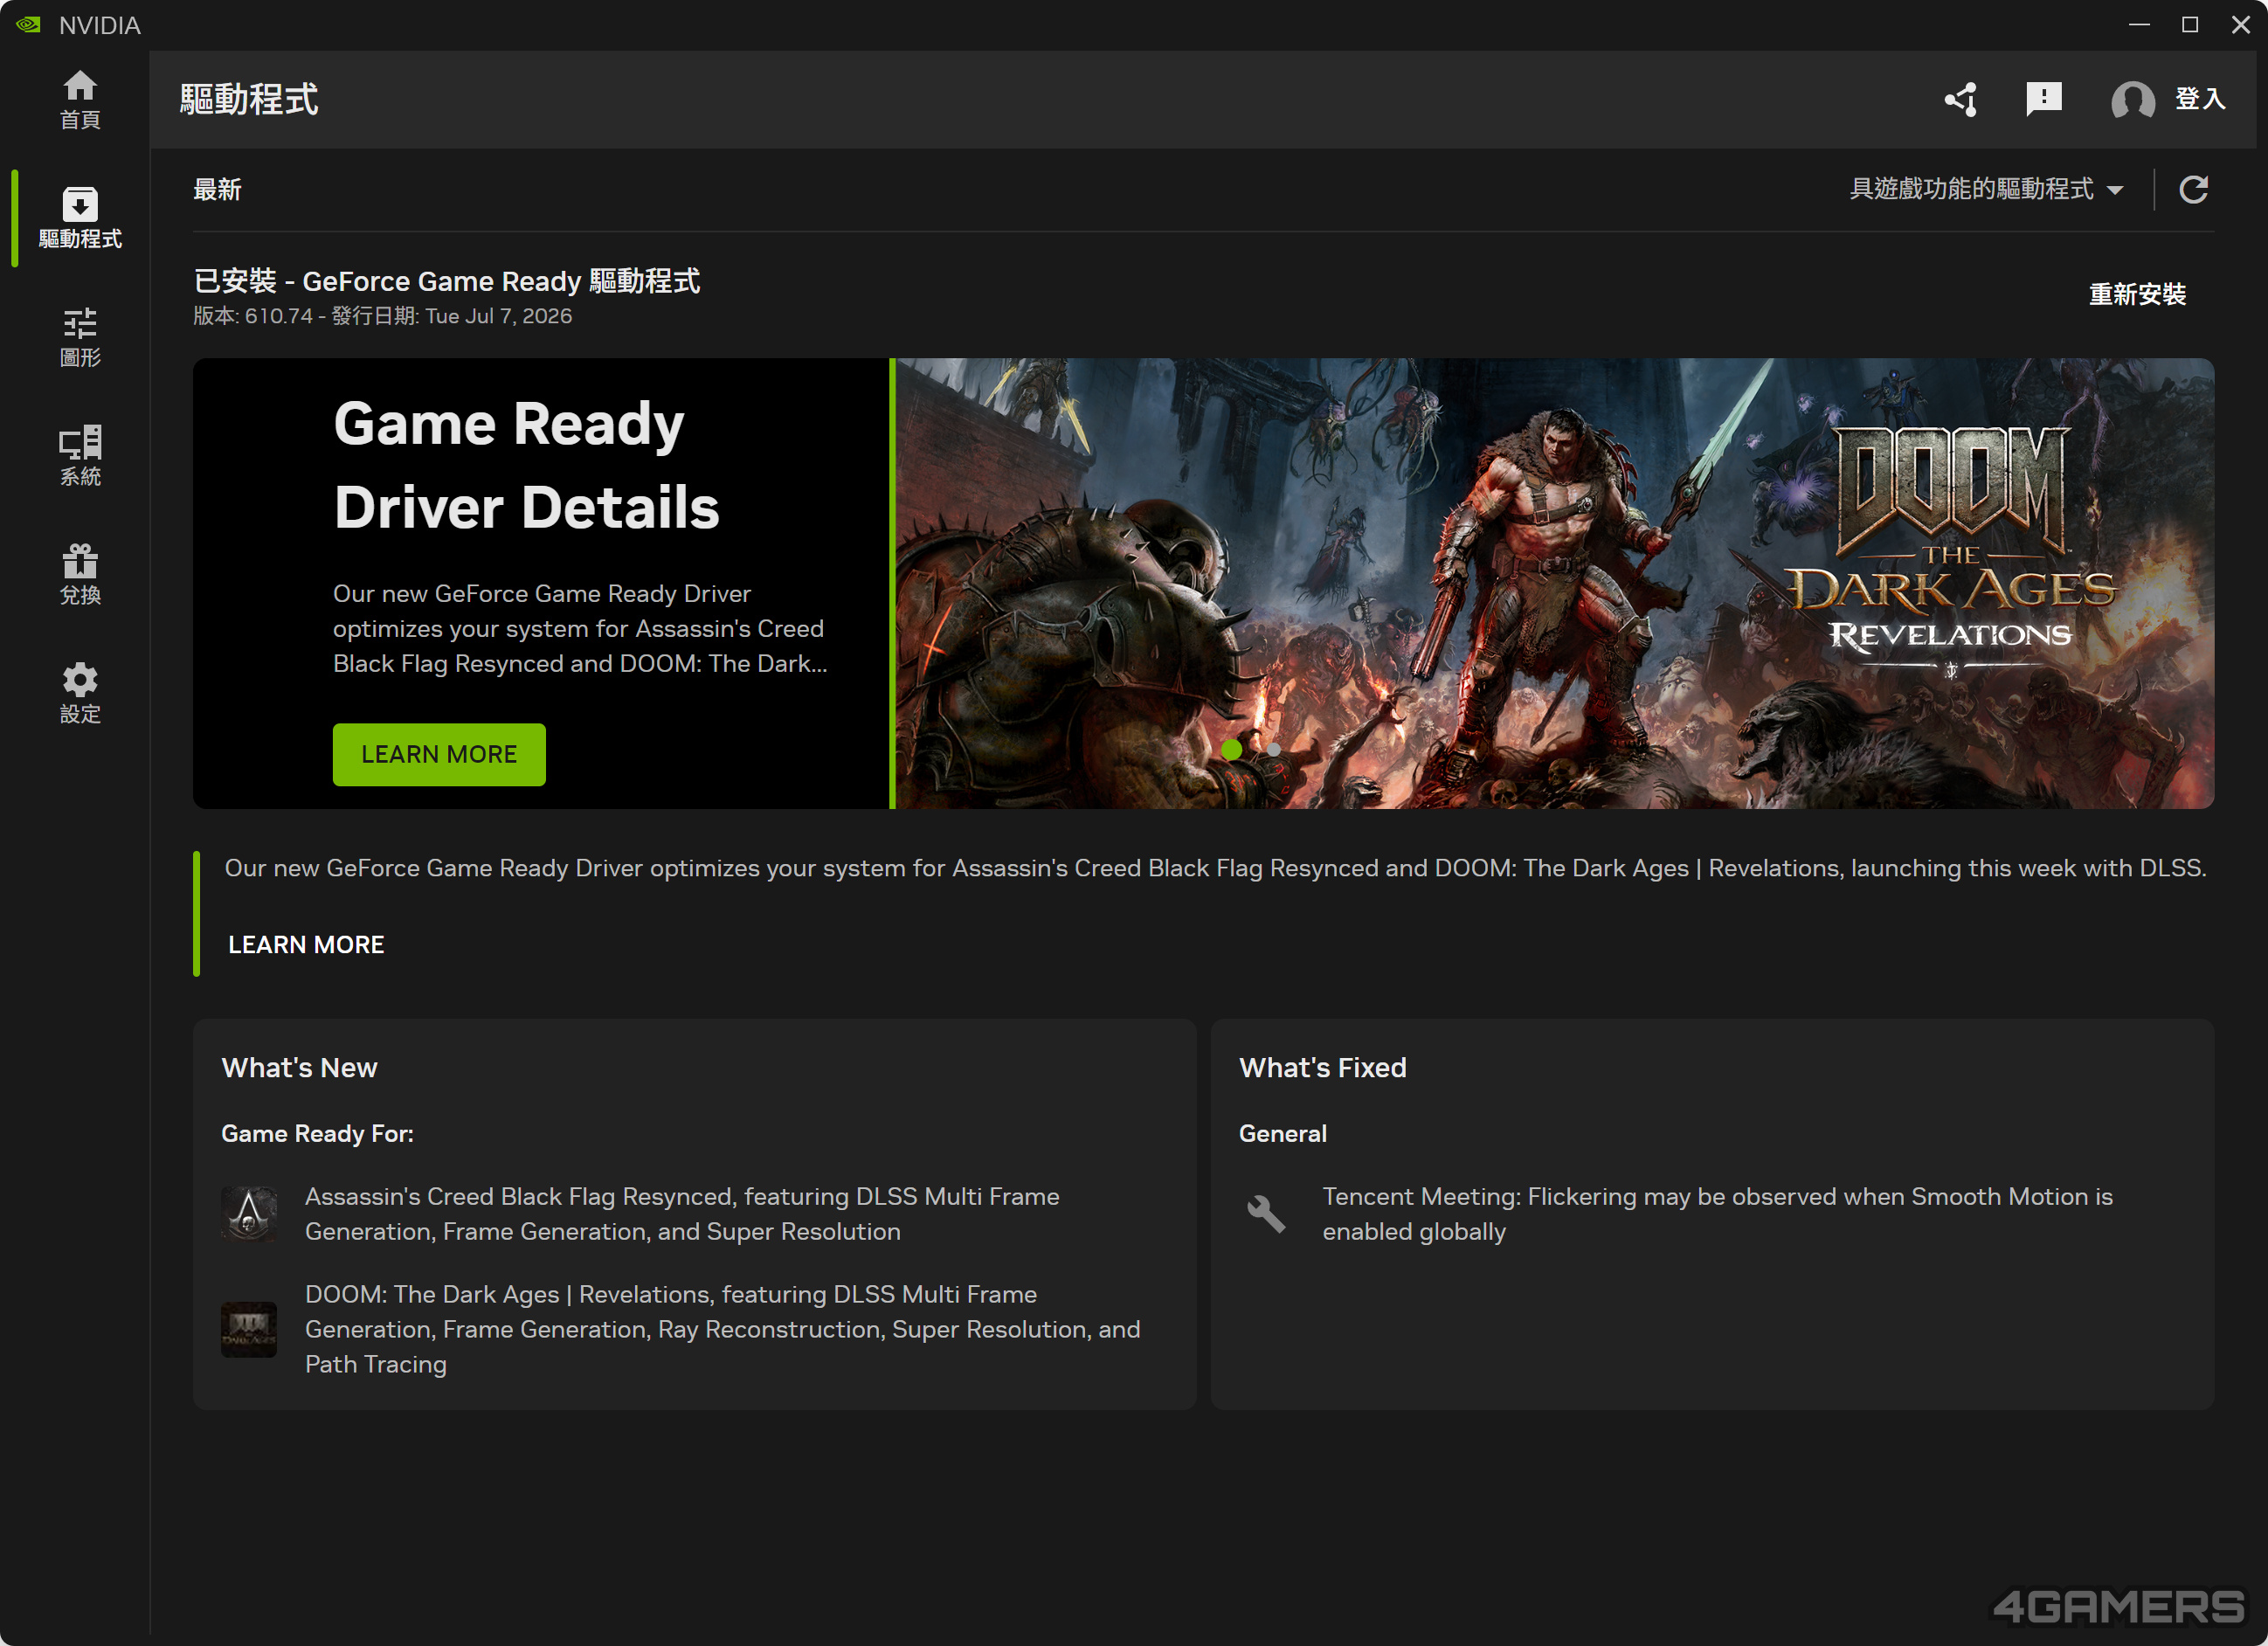Open the feedback notification icon
The image size is (2268, 1646).
tap(2044, 99)
